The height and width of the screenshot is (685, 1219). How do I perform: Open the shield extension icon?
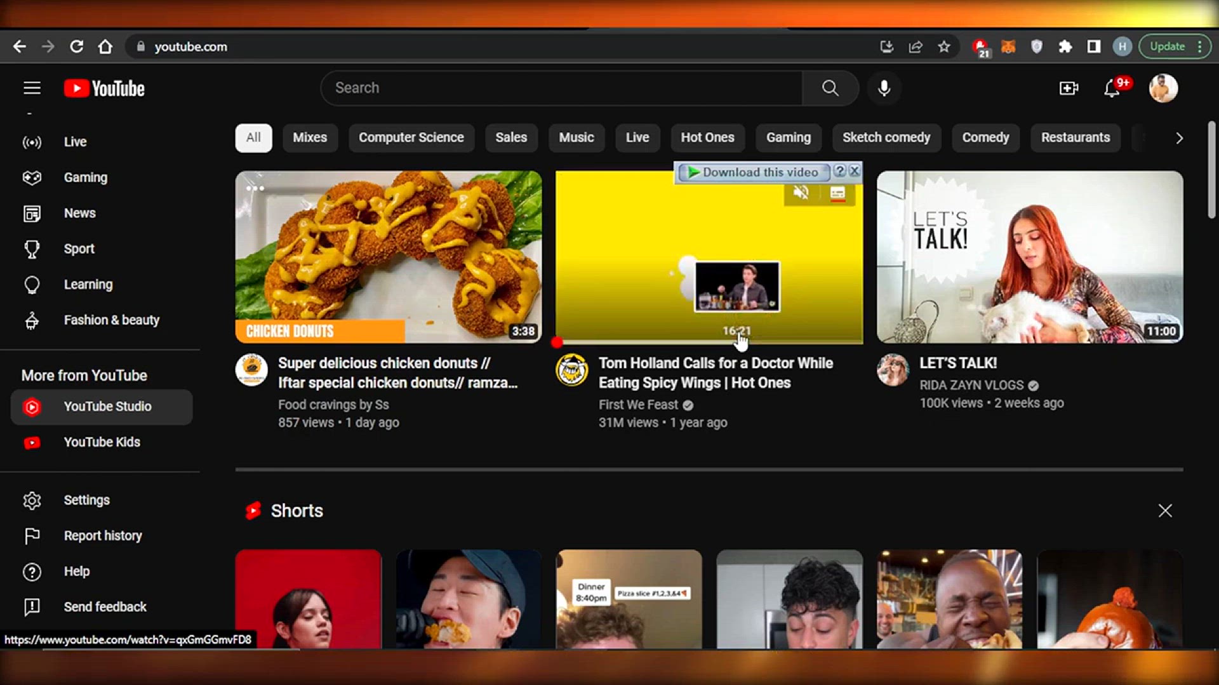point(1037,46)
